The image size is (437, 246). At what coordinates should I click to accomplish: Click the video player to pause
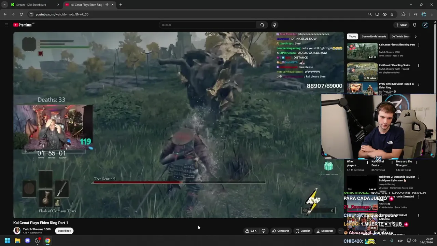click(x=179, y=125)
